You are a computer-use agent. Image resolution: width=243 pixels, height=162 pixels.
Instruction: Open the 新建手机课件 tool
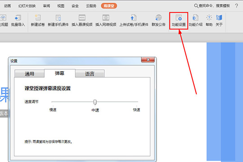click(58, 18)
